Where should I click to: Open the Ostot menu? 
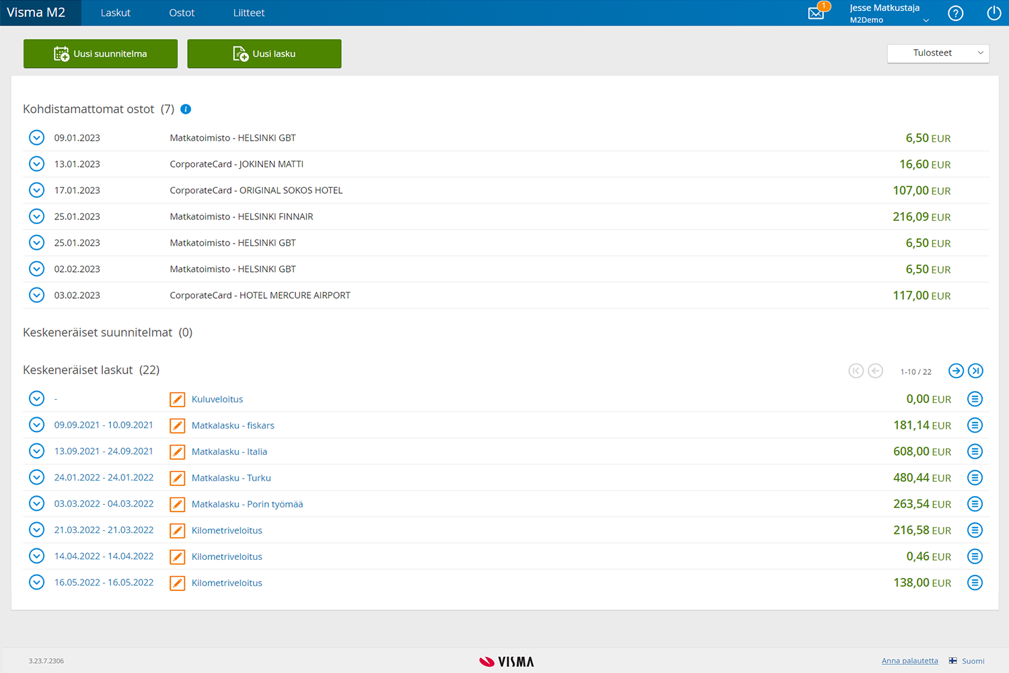coord(182,13)
